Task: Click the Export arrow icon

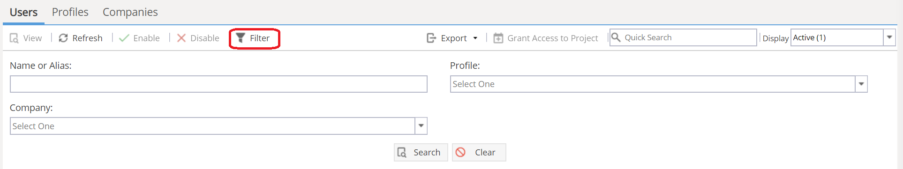Action: pos(431,38)
